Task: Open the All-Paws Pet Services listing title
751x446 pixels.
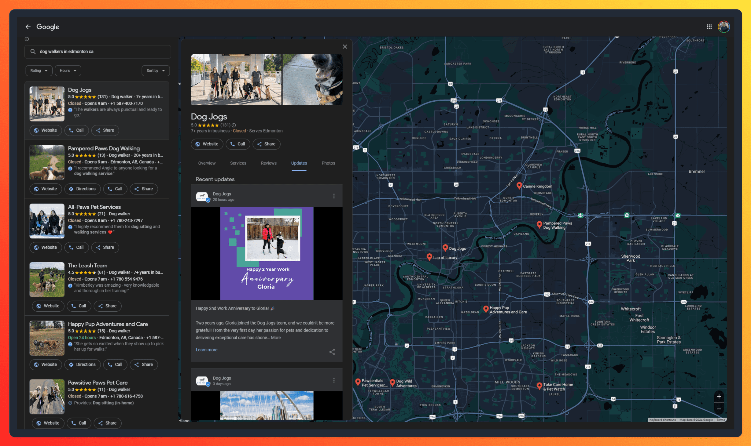Action: [94, 207]
